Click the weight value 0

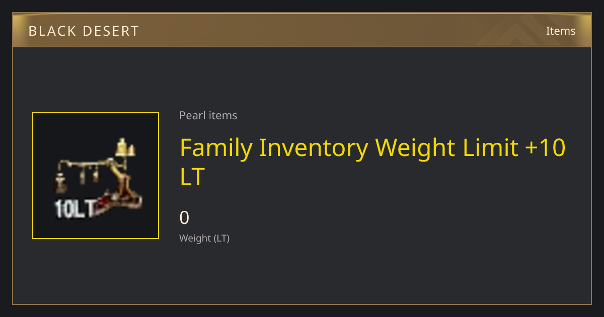click(185, 217)
